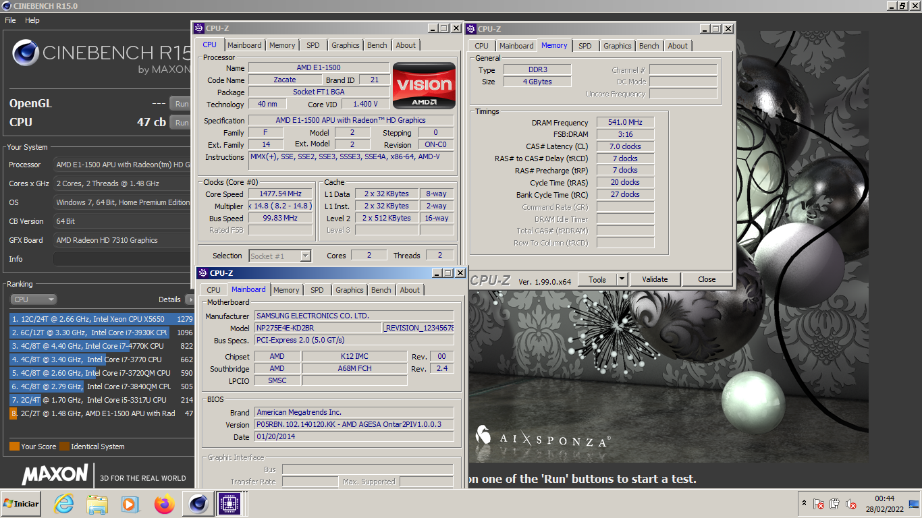Open SPD tab in top-left CPU-Z window

pos(313,45)
